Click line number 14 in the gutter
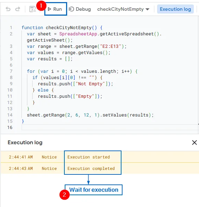The width and height of the screenshot is (199, 207). pos(10,115)
